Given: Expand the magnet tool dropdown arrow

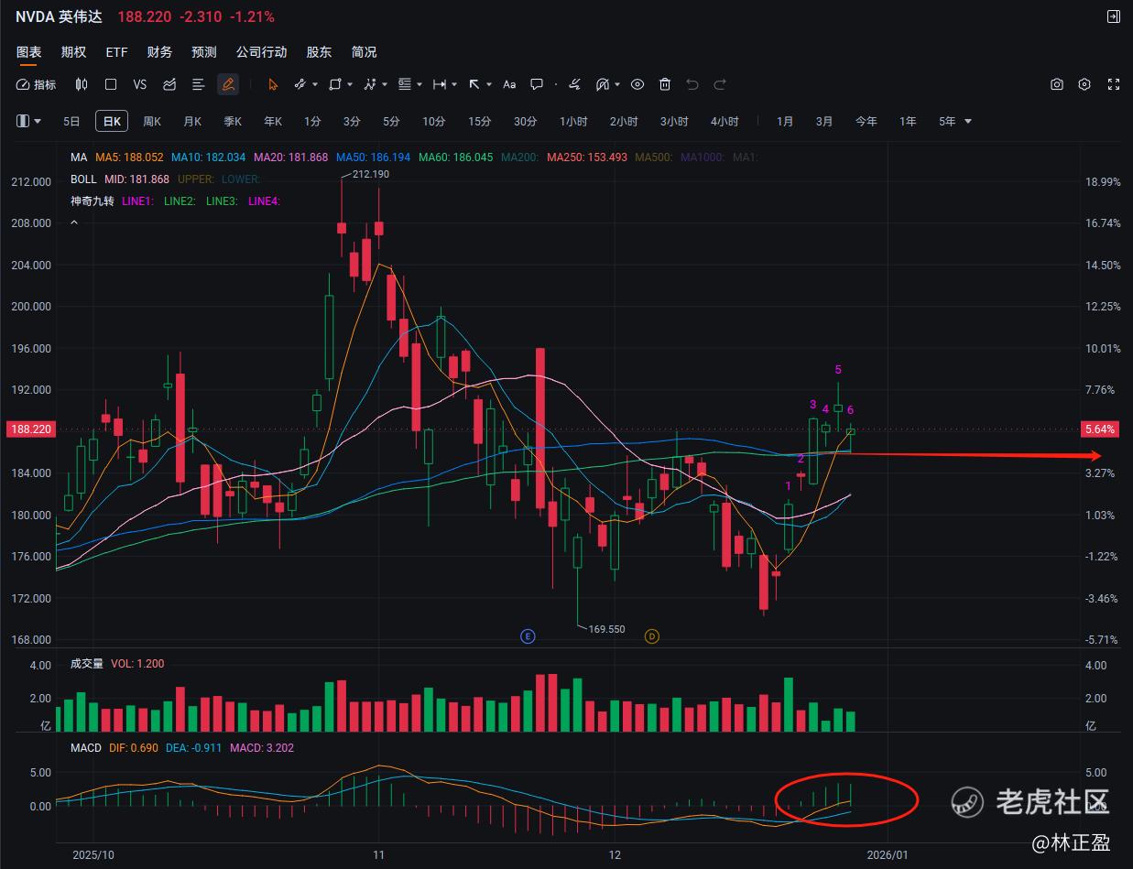Looking at the screenshot, I should [x=617, y=84].
